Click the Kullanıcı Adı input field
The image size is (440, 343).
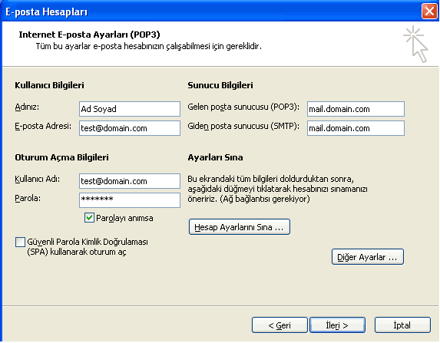point(130,181)
